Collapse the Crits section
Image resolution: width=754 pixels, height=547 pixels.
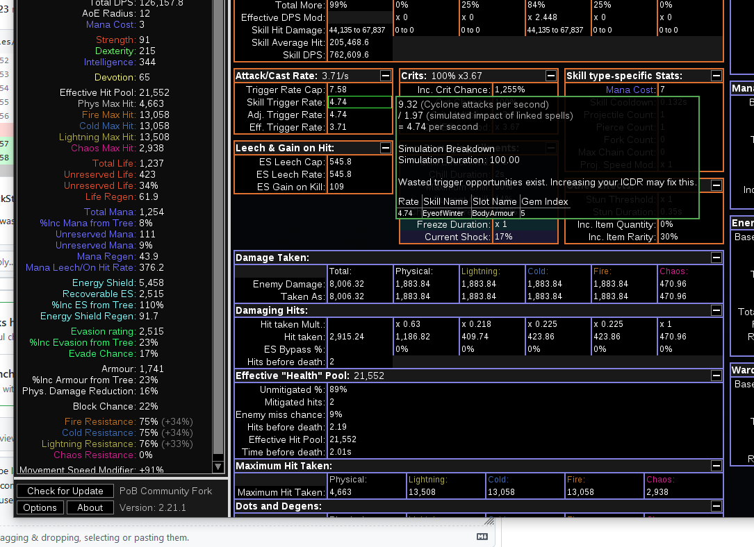pos(550,76)
